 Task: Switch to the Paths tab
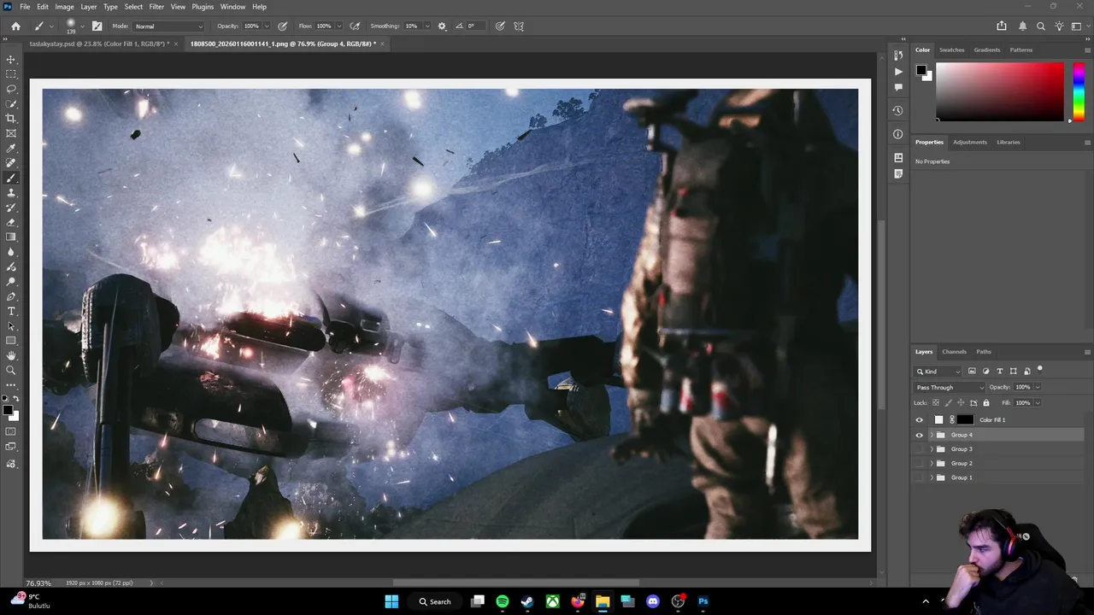(x=984, y=352)
